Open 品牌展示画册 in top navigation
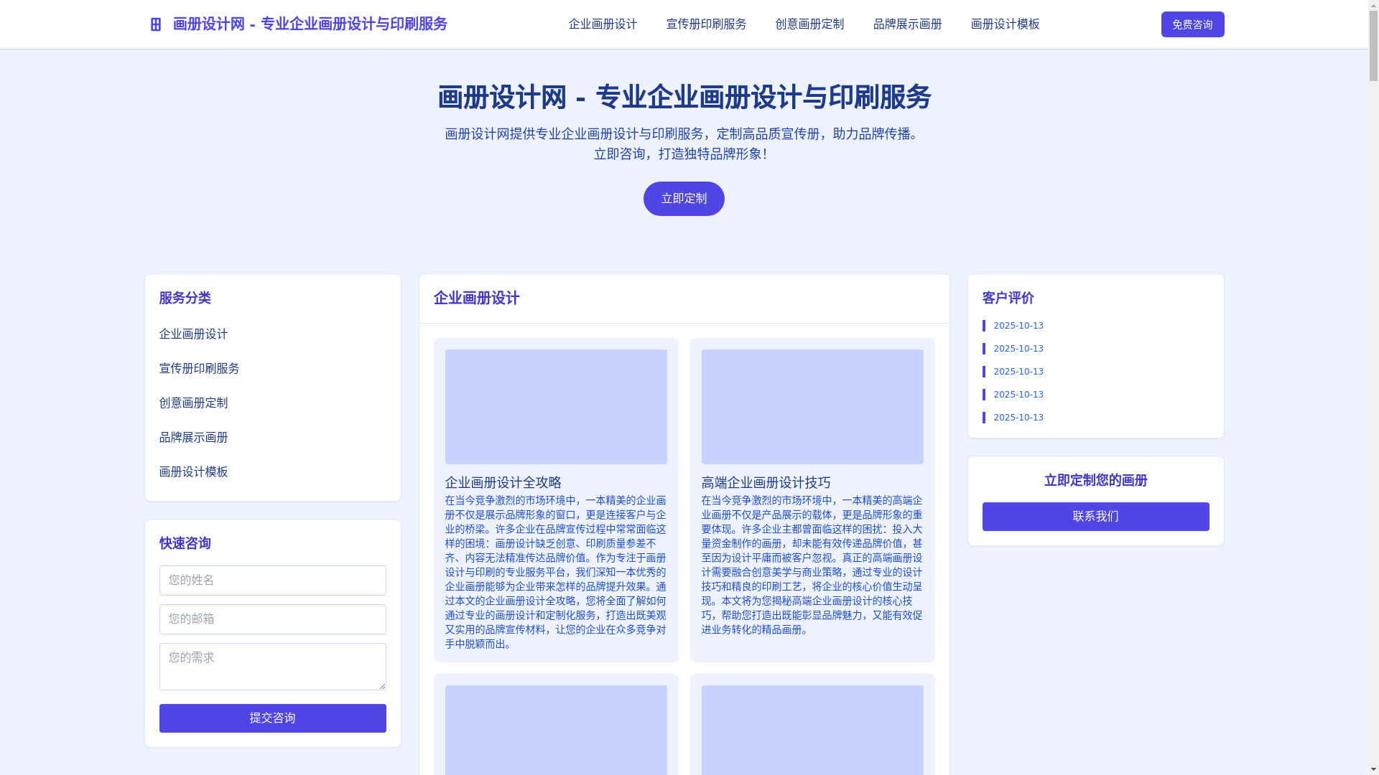 [907, 24]
